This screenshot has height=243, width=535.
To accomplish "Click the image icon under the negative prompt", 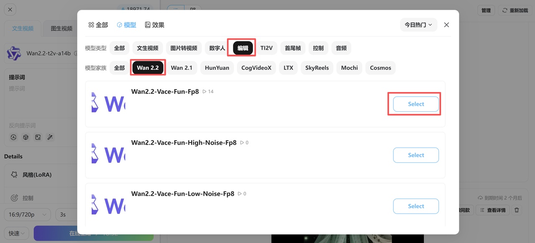I will [38, 137].
